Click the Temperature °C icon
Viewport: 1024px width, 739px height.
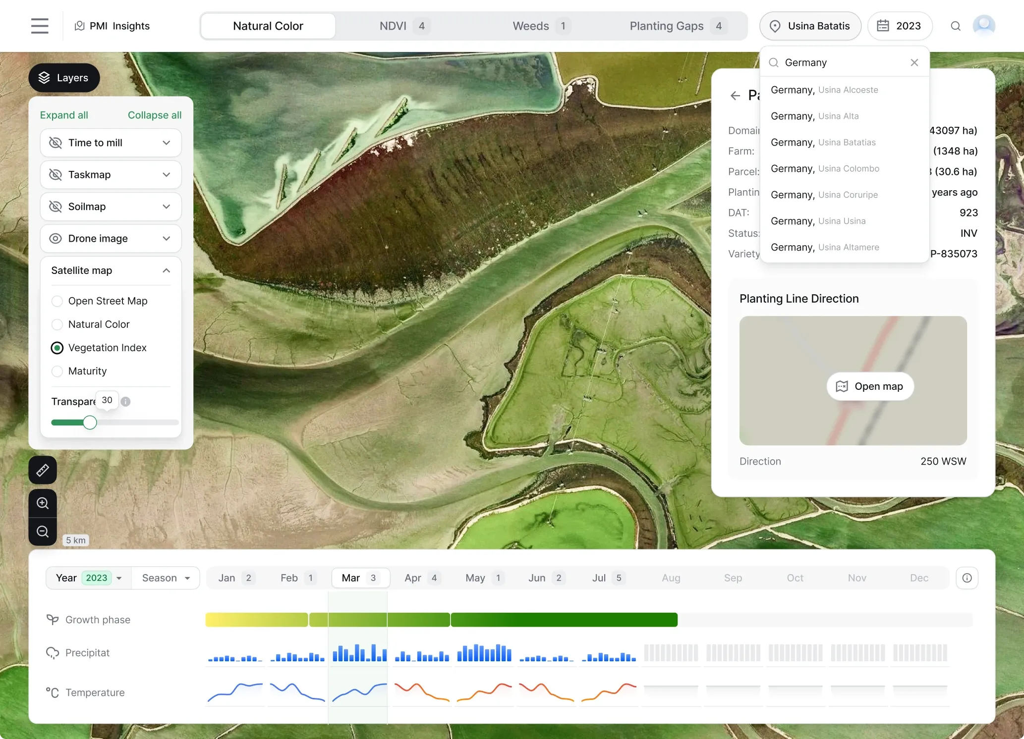point(53,692)
